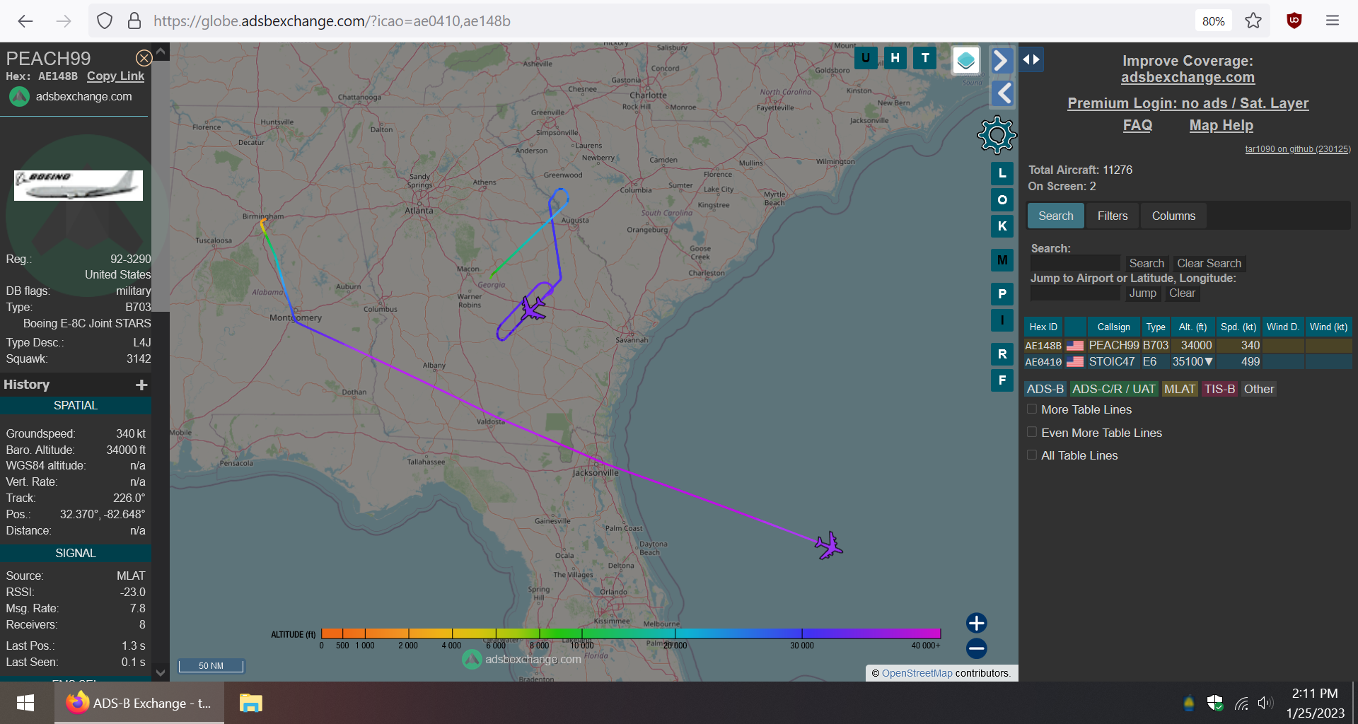Toggle the K map button

click(1002, 226)
